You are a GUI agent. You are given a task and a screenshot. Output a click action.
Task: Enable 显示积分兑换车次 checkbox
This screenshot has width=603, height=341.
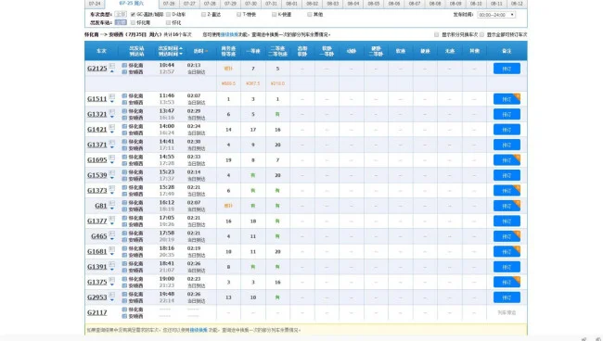coord(437,34)
